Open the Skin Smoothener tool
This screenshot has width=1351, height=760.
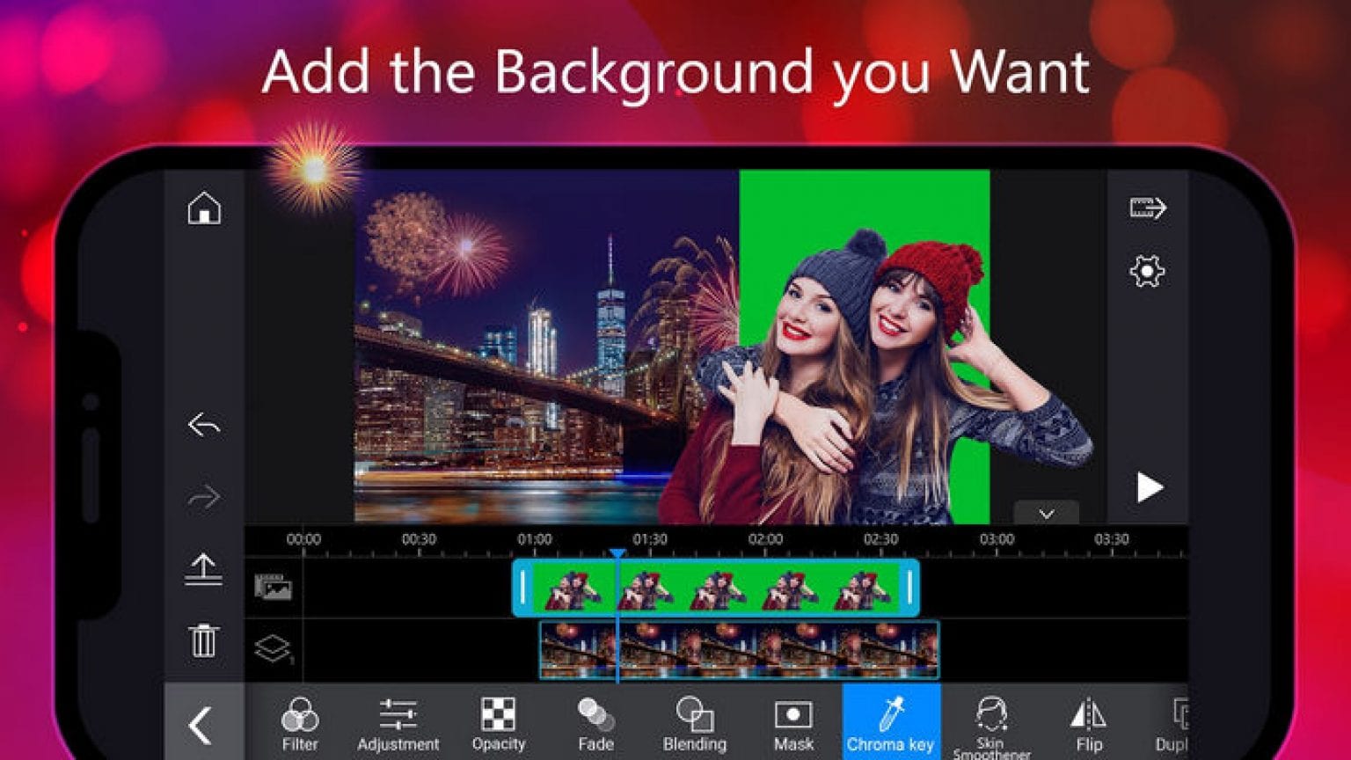pos(991,724)
